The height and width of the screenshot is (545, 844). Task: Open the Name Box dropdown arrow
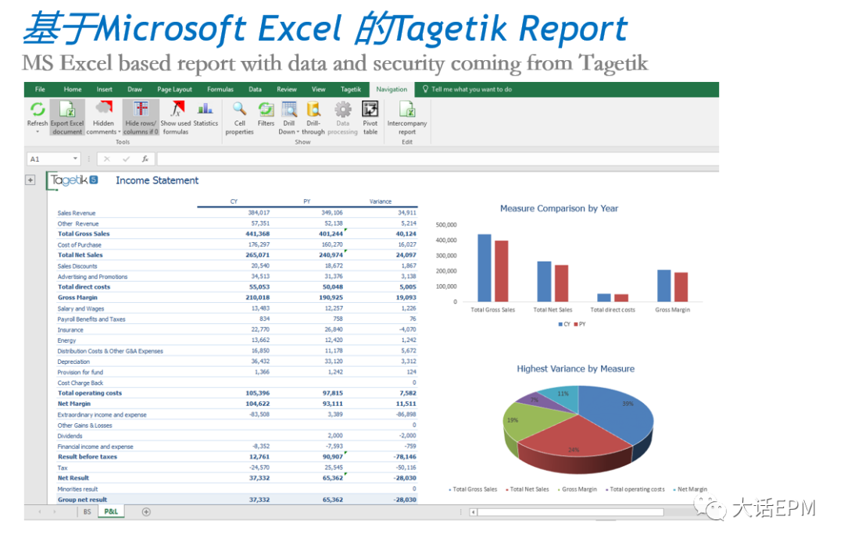(x=75, y=159)
